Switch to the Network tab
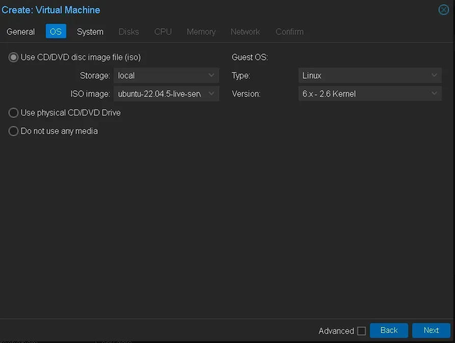 (x=245, y=32)
